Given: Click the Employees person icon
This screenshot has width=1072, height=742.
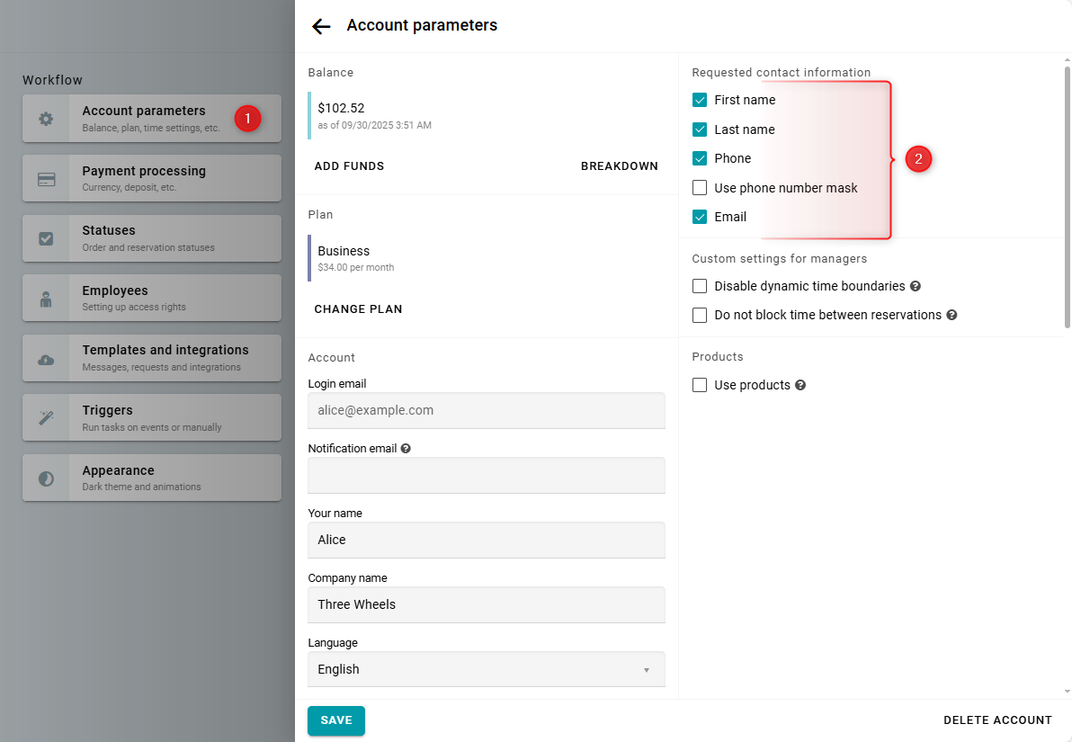Looking at the screenshot, I should tap(46, 299).
